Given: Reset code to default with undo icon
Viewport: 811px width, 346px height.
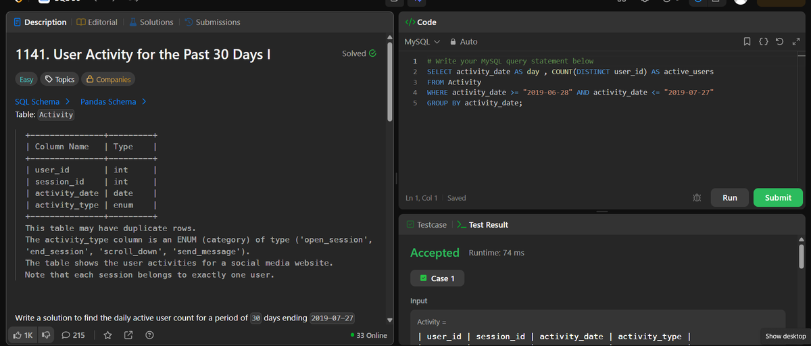Looking at the screenshot, I should click(780, 42).
